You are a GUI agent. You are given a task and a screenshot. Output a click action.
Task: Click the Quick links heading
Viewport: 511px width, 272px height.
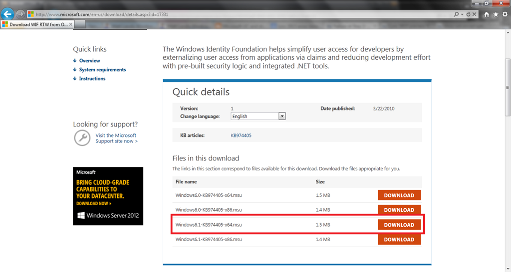tap(90, 49)
